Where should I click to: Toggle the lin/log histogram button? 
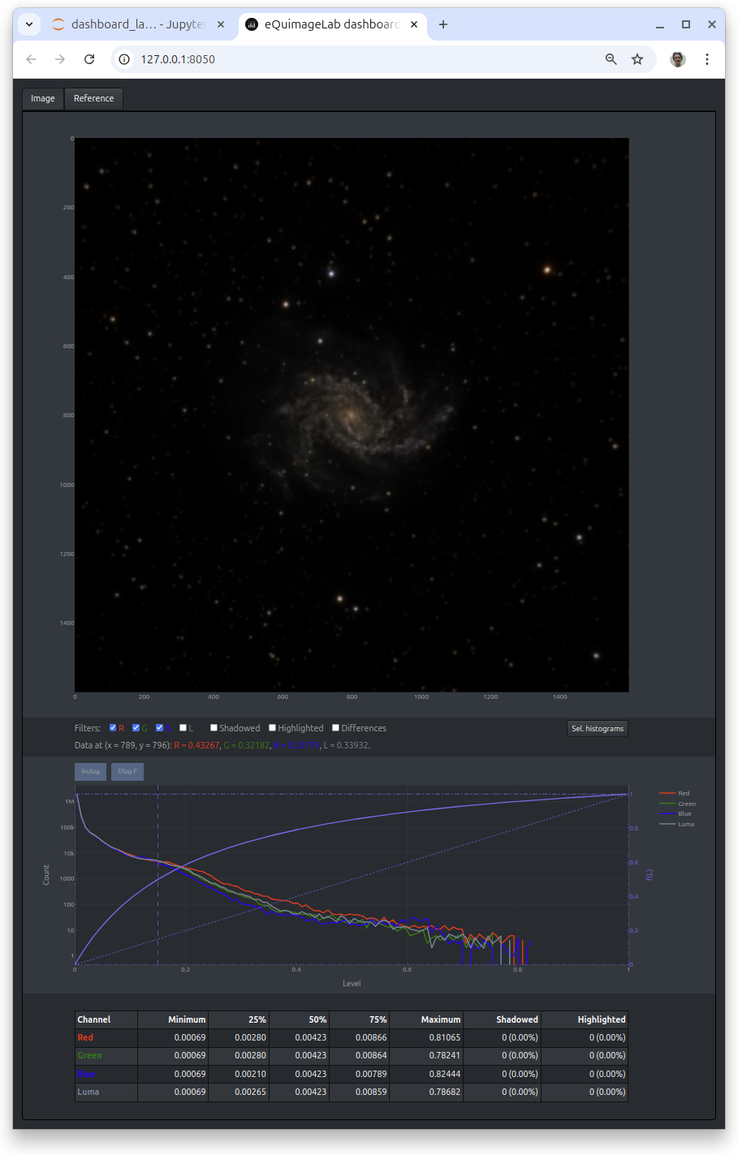click(x=90, y=771)
